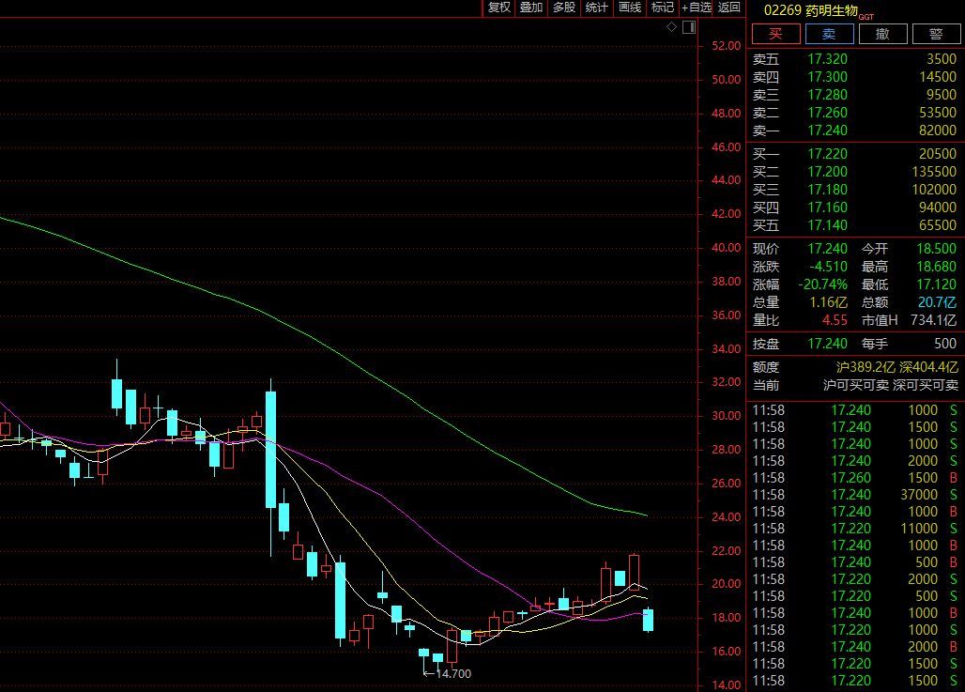Open the 叠加 overlay option

531,8
